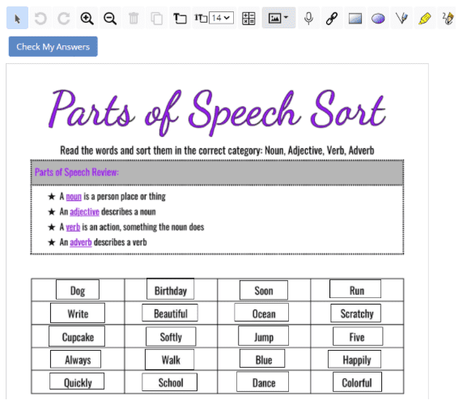Select the add text box tool
This screenshot has width=463, height=409.
[180, 19]
